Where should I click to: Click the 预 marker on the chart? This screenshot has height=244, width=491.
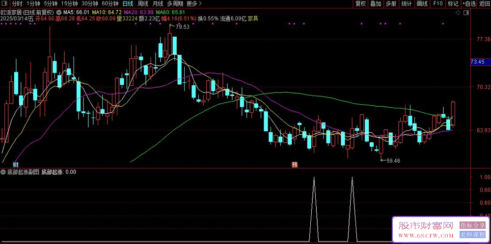[294, 164]
